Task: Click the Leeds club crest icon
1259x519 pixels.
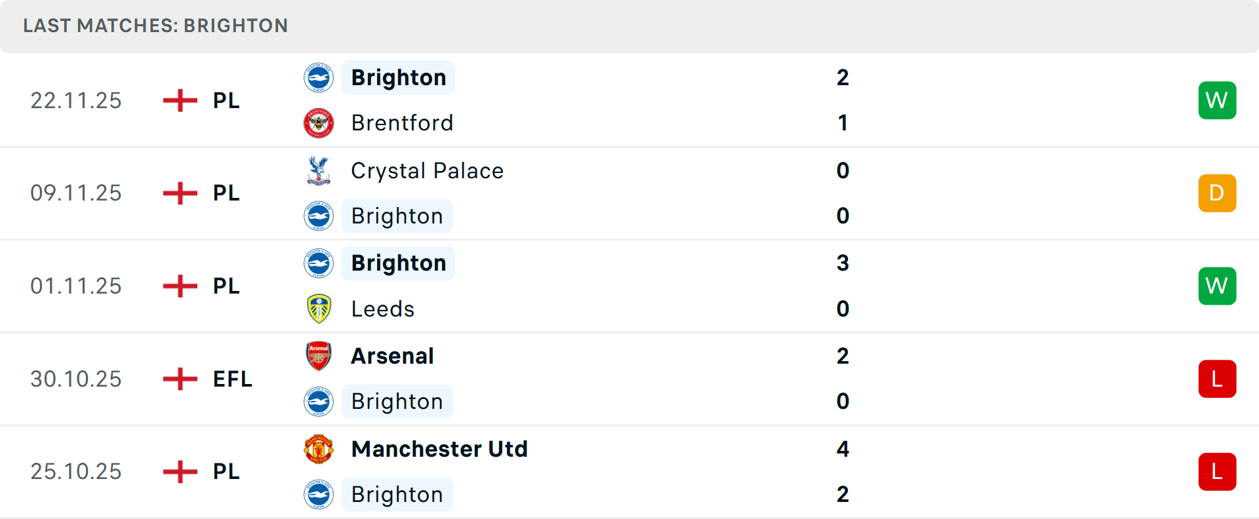Action: coord(319,309)
